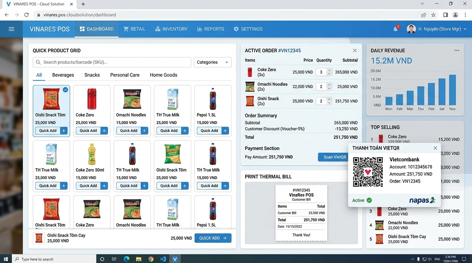Click the VINARES POS brand logo
Viewport: 472px width, 263px height.
tap(49, 29)
